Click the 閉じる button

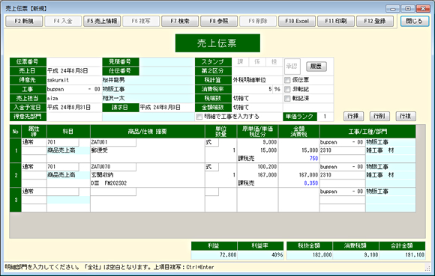[415, 21]
